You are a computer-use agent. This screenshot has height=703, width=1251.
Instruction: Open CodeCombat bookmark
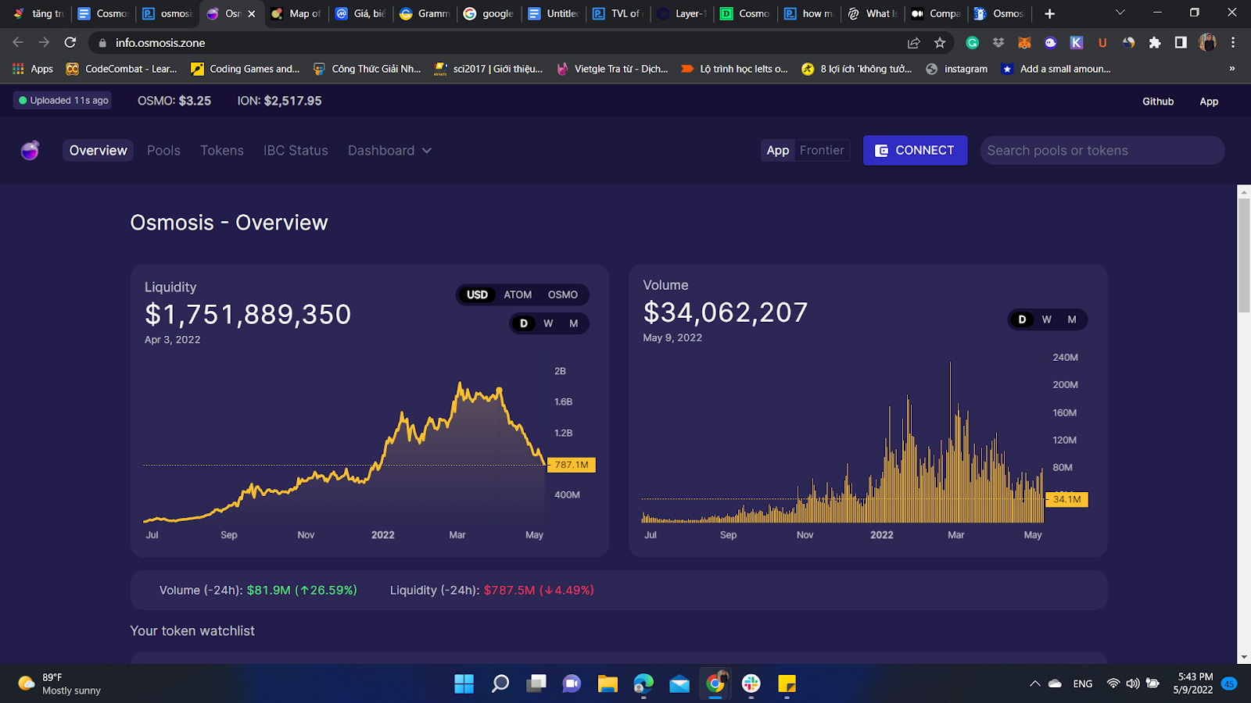click(122, 69)
